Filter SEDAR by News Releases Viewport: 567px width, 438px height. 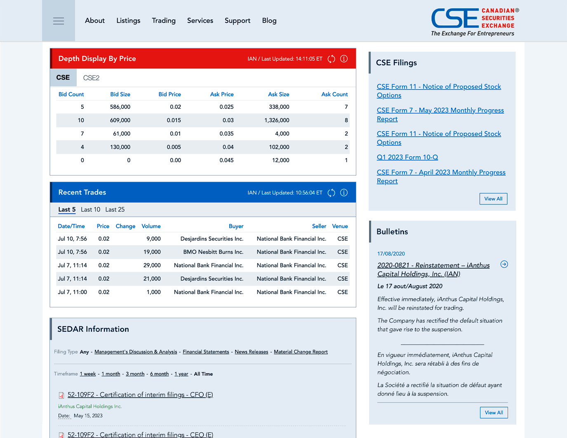point(251,352)
